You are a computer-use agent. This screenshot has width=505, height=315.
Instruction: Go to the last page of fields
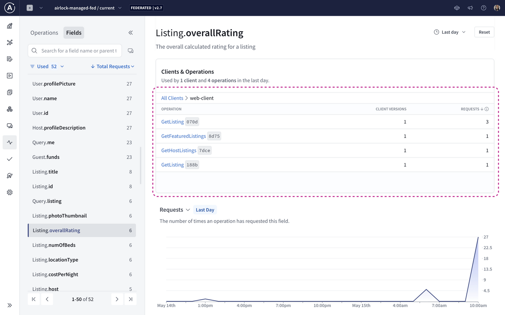click(x=130, y=299)
